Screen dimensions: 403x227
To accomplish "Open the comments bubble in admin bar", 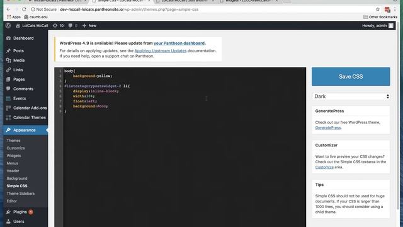I will (x=73, y=25).
